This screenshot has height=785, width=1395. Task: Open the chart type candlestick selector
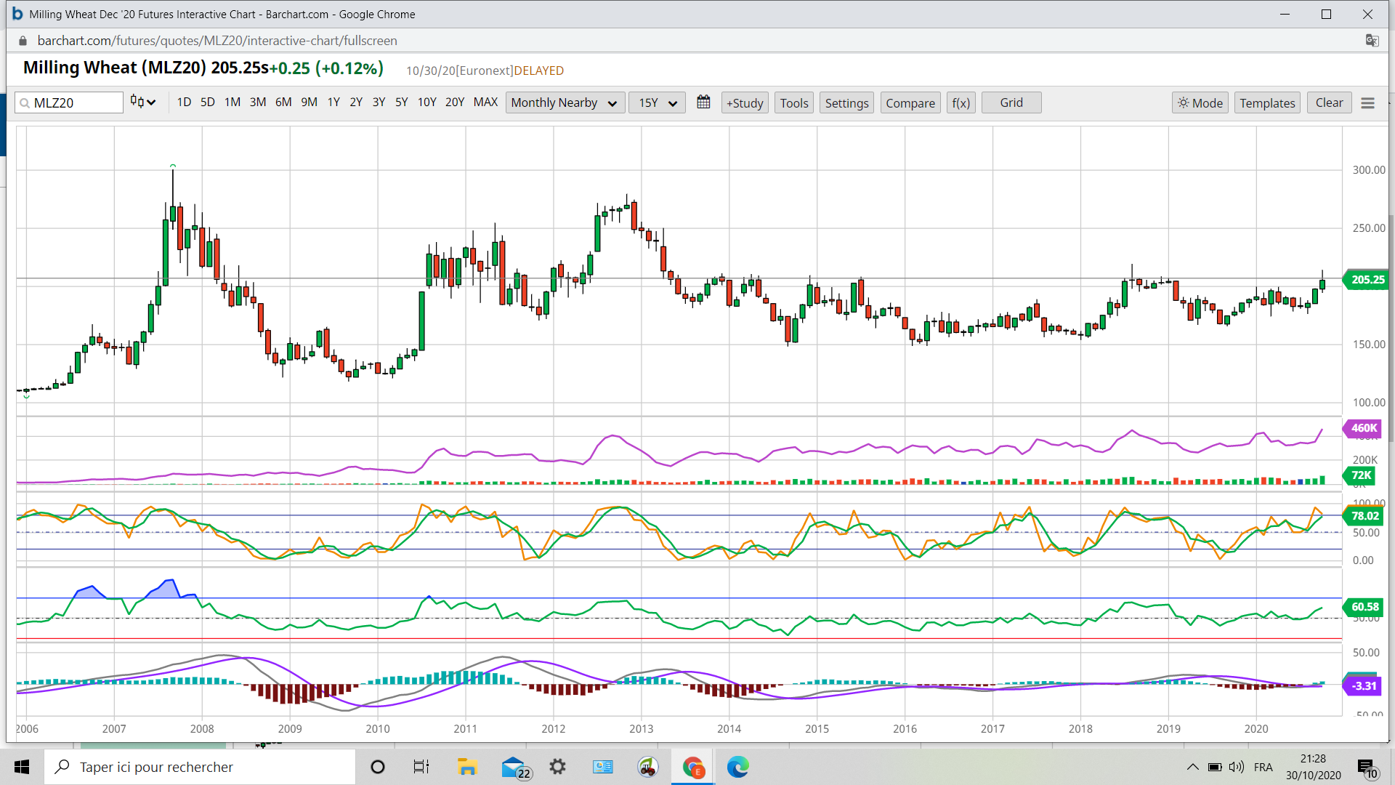coord(142,102)
